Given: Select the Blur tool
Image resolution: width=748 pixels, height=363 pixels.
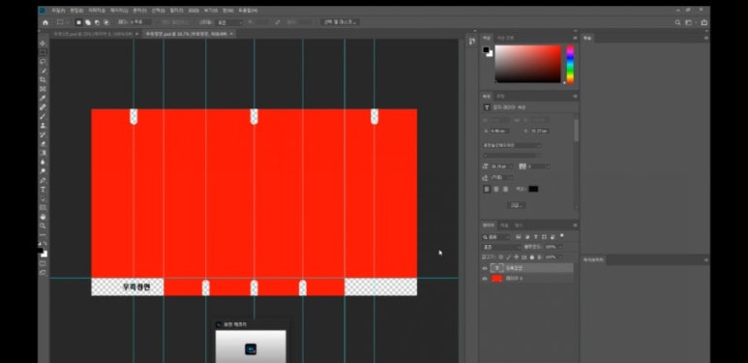Looking at the screenshot, I should click(x=43, y=163).
